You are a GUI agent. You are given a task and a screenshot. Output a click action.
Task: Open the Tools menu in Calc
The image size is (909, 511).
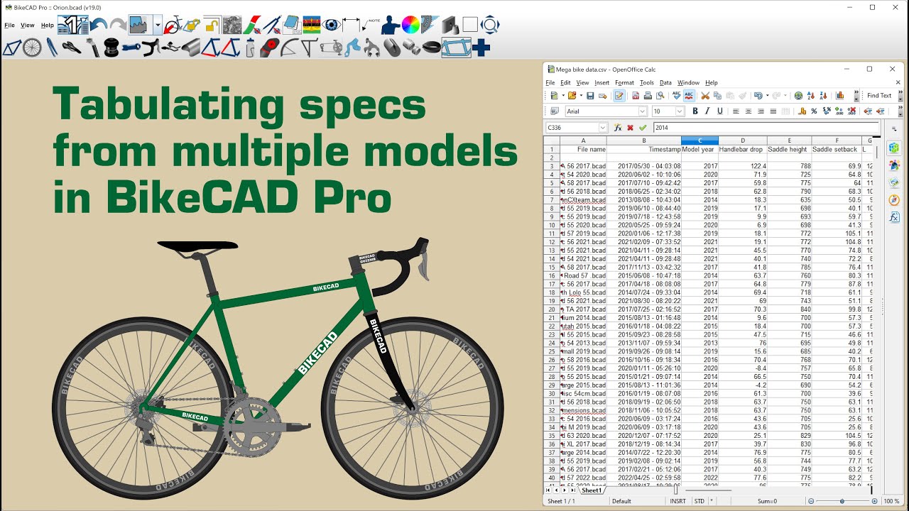point(646,82)
